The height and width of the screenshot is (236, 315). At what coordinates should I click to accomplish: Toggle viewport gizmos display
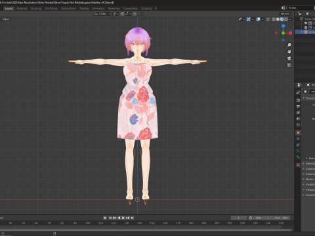(249, 19)
